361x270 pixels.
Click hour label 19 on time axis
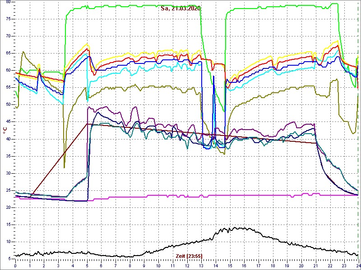(287, 265)
